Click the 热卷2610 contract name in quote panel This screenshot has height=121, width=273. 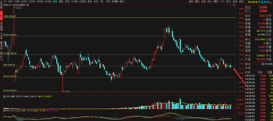[264, 2]
